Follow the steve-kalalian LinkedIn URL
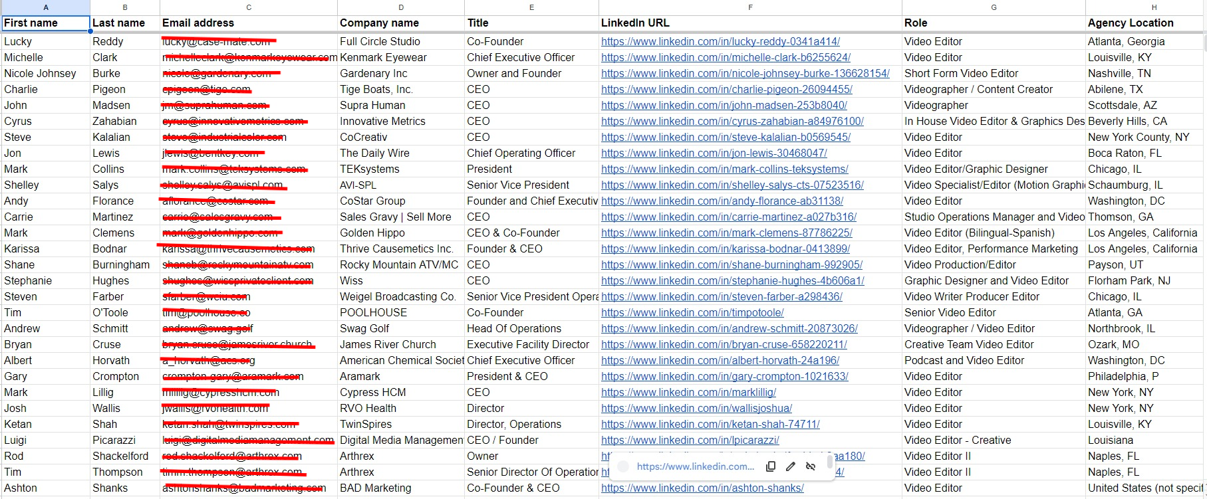This screenshot has width=1207, height=499. click(x=726, y=137)
